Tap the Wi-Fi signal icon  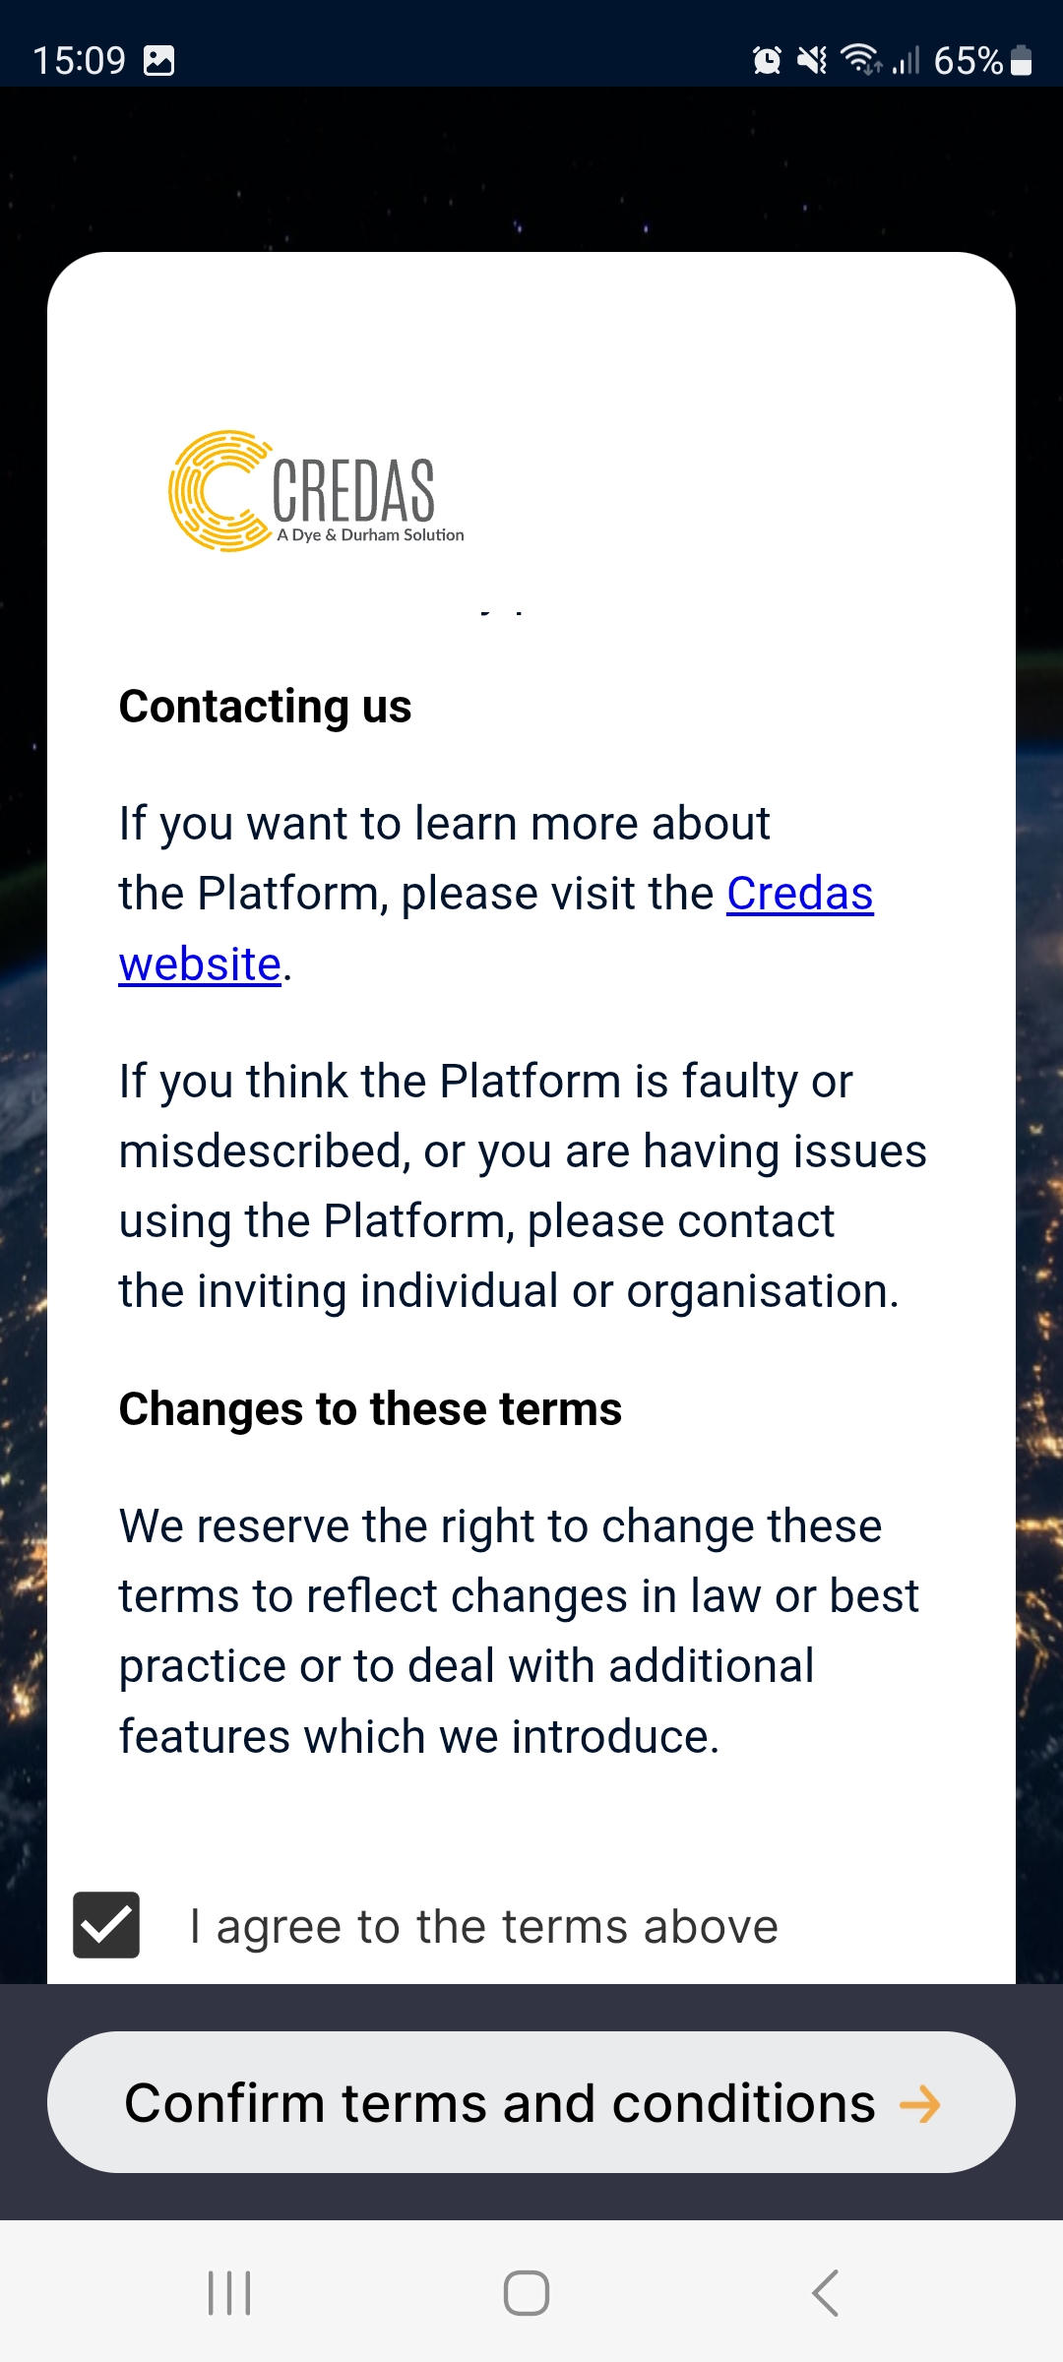point(861,60)
